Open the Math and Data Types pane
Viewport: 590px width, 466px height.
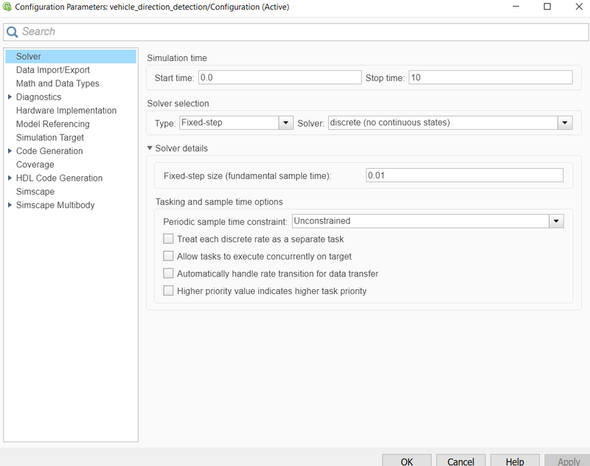tap(58, 83)
